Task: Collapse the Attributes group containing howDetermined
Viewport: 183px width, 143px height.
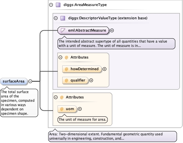Action: (60, 57)
